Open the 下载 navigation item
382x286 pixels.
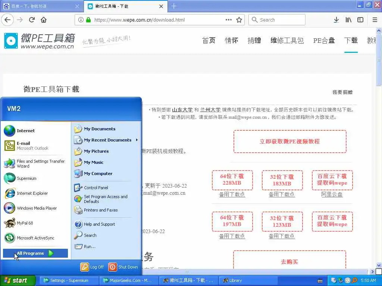pos(351,40)
